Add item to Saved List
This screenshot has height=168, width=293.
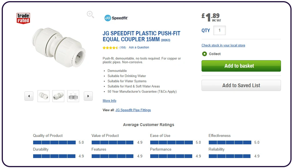pyautogui.click(x=241, y=85)
